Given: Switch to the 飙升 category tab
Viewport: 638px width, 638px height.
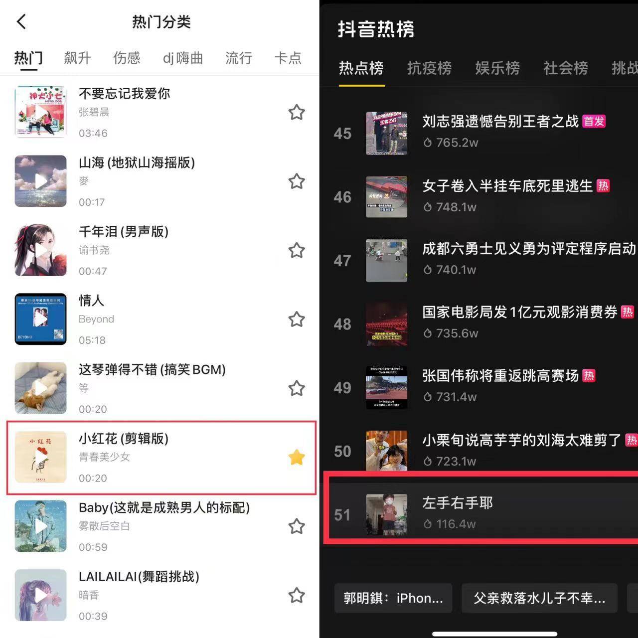Looking at the screenshot, I should 77,58.
